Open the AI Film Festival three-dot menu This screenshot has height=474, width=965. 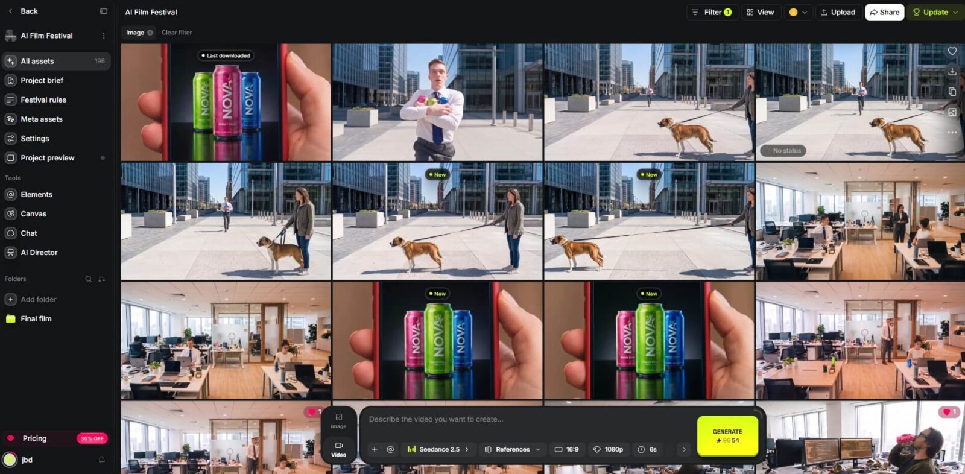[104, 36]
